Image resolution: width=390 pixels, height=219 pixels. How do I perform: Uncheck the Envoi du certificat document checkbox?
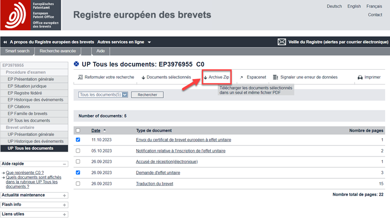click(x=78, y=140)
